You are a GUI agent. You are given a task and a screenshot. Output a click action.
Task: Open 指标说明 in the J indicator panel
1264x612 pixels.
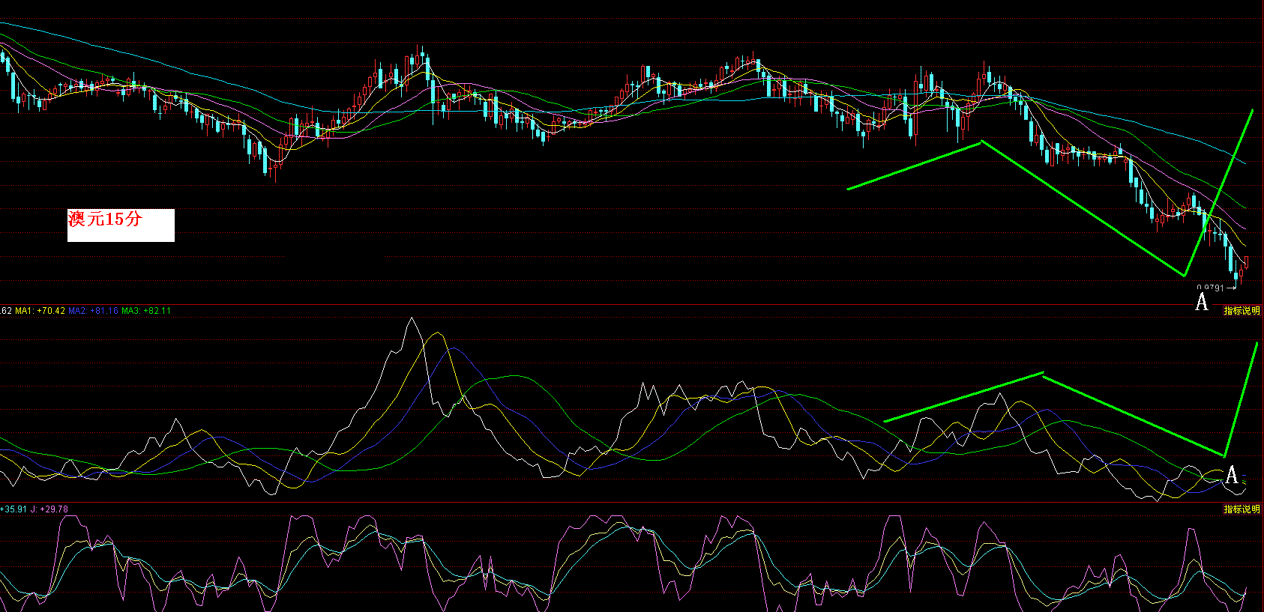point(1242,509)
